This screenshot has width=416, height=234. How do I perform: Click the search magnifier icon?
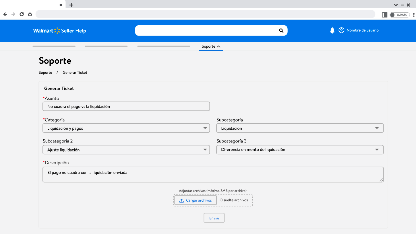281,31
